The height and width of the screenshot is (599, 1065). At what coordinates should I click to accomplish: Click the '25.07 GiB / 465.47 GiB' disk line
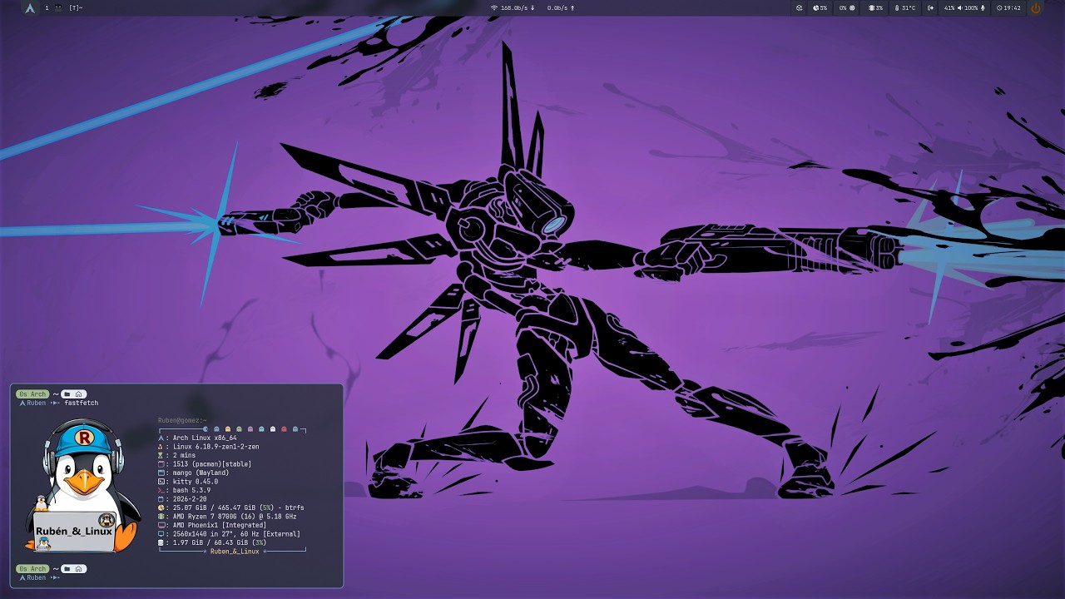[238, 507]
